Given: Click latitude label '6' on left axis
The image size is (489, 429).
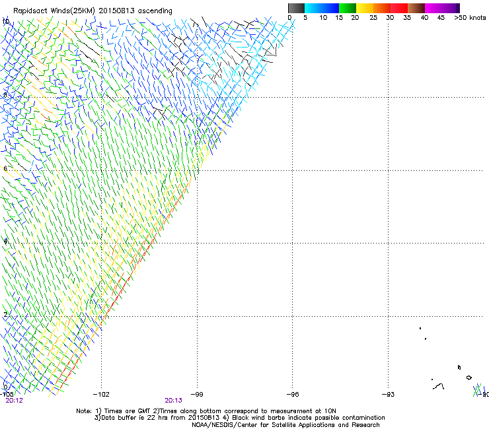Looking at the screenshot, I should (5, 168).
